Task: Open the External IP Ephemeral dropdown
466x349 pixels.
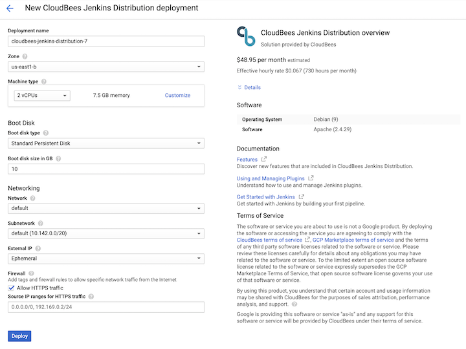Action: (106, 259)
